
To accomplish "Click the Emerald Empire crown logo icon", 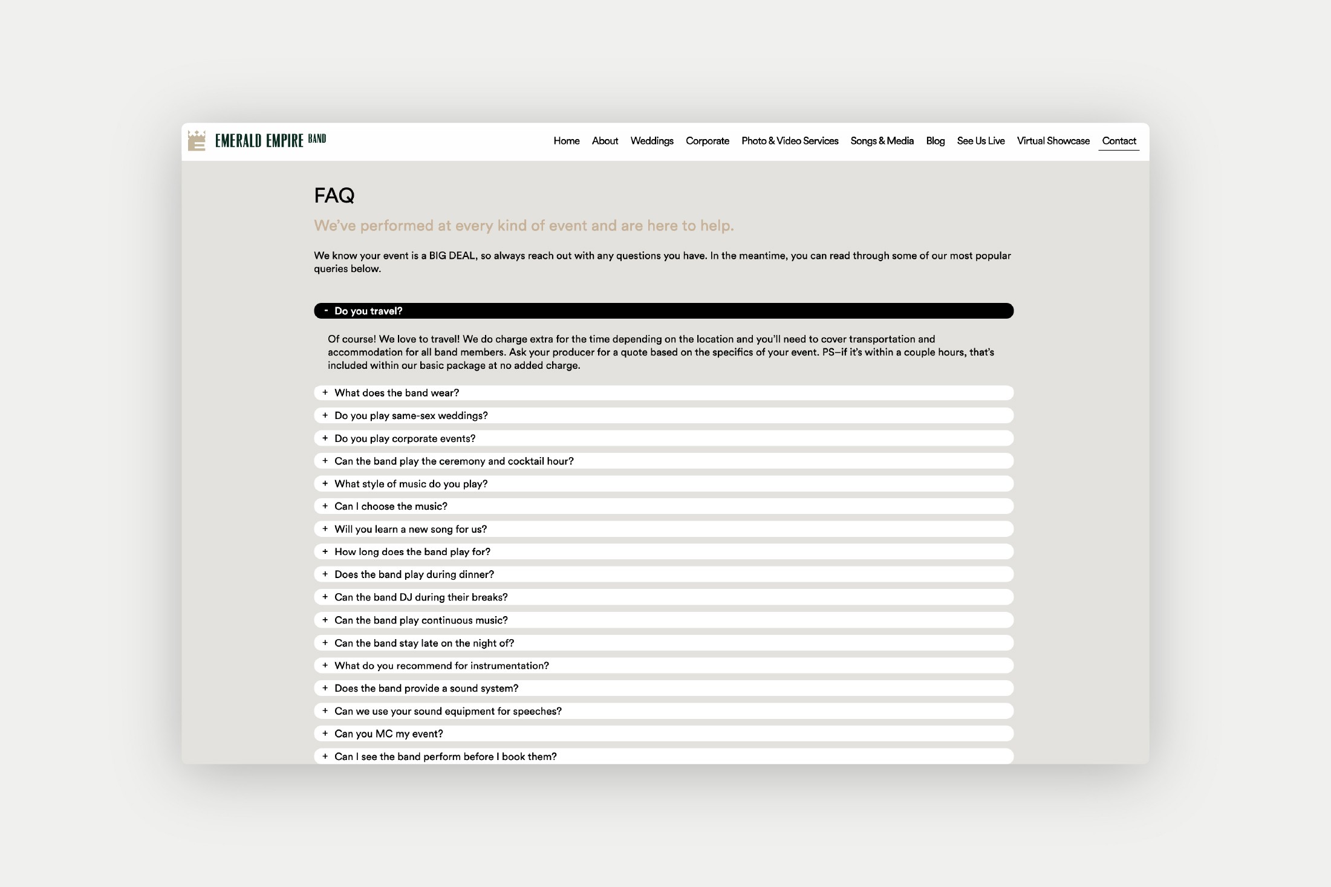I will [197, 141].
